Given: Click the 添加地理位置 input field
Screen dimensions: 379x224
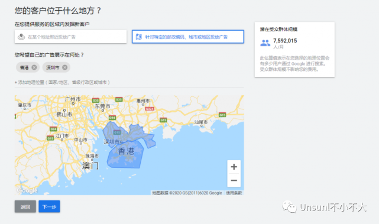Looking at the screenshot, I should 129,82.
